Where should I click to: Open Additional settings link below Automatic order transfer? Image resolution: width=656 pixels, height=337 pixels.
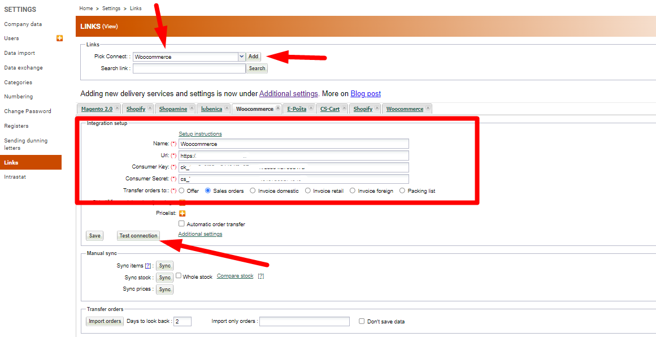point(201,234)
